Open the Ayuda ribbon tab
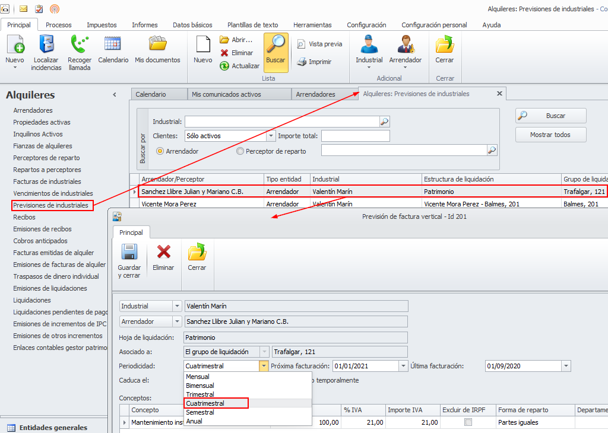 (491, 25)
